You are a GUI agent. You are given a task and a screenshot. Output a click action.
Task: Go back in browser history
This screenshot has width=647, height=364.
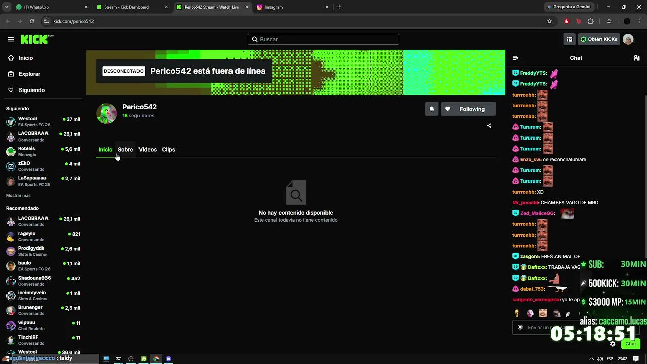8,21
